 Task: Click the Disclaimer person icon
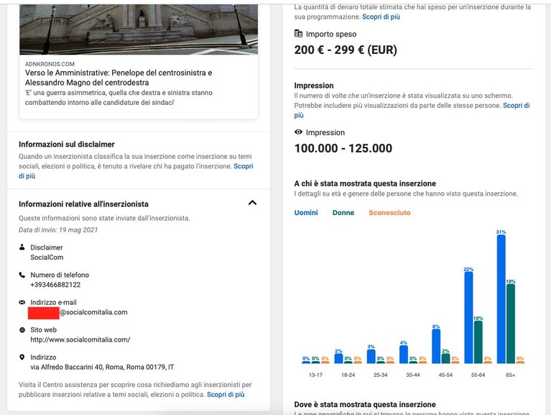click(22, 247)
